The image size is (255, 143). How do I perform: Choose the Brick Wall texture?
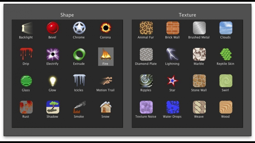[x=173, y=28]
